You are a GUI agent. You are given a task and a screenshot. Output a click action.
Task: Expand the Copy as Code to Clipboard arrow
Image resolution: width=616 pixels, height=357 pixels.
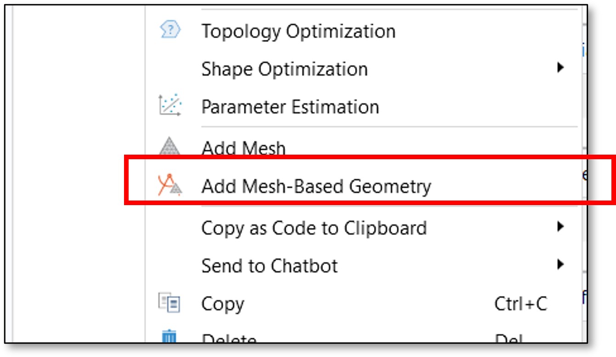(x=560, y=227)
